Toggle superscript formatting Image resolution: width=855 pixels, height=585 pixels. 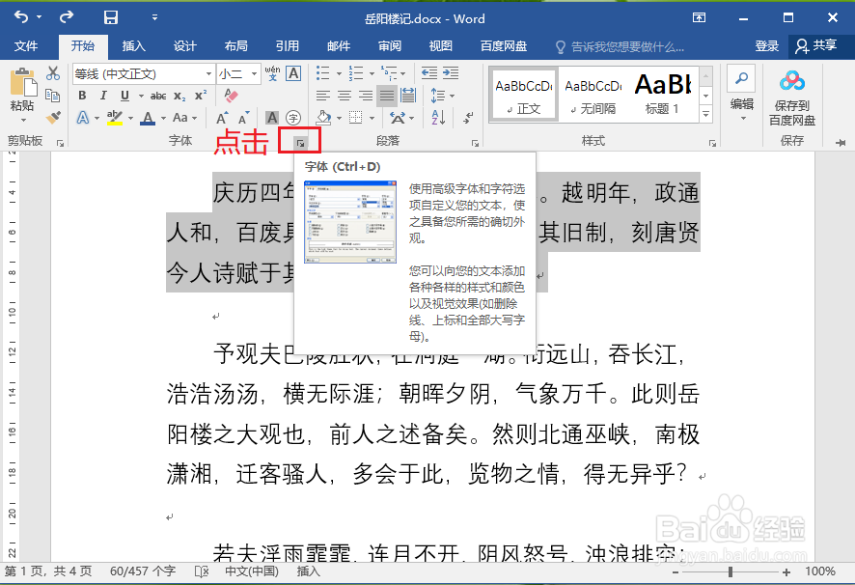[x=202, y=93]
